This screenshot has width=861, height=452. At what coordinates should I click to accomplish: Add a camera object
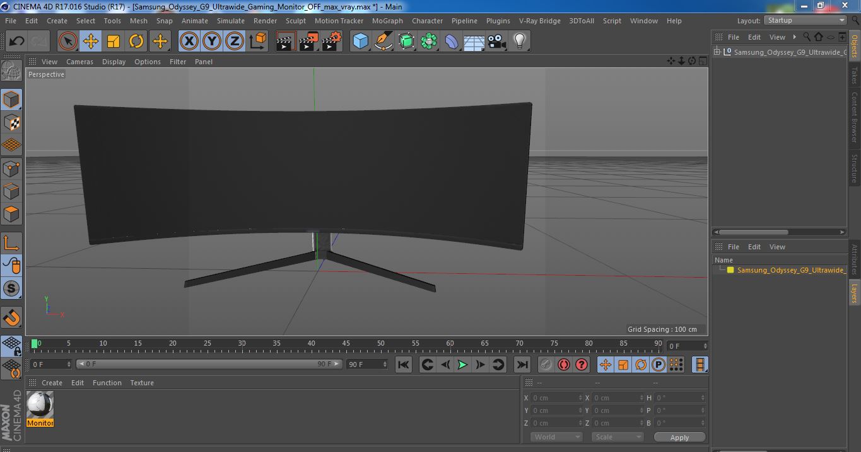pyautogui.click(x=496, y=42)
